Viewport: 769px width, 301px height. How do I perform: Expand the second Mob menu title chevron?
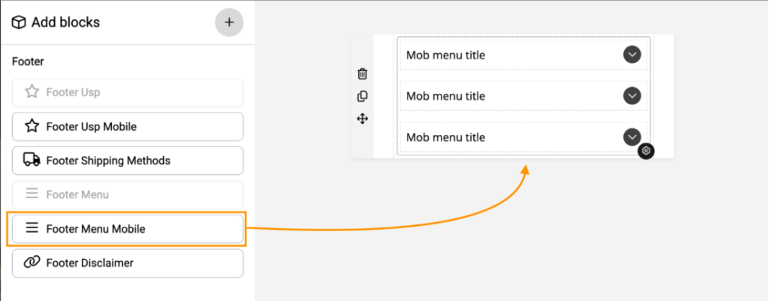coord(632,96)
